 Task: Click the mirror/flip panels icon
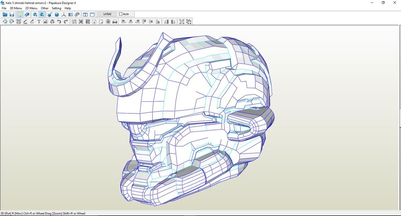click(70, 14)
